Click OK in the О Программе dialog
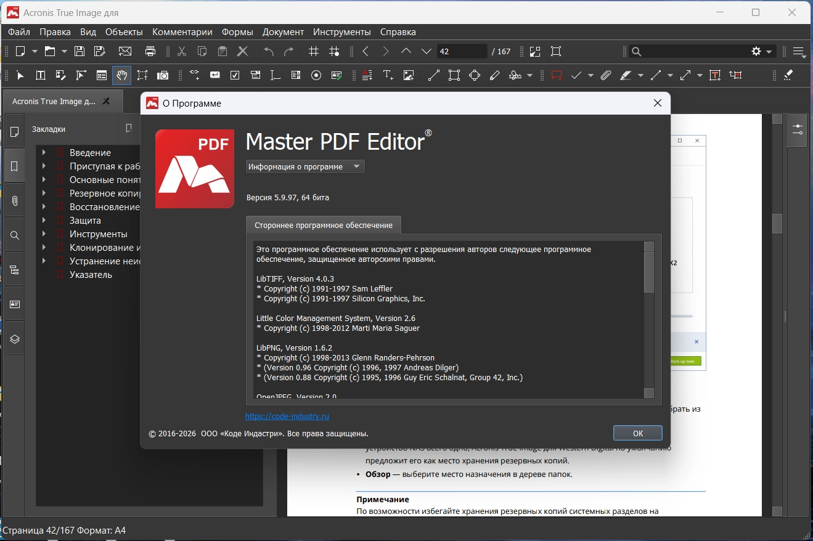 point(638,433)
